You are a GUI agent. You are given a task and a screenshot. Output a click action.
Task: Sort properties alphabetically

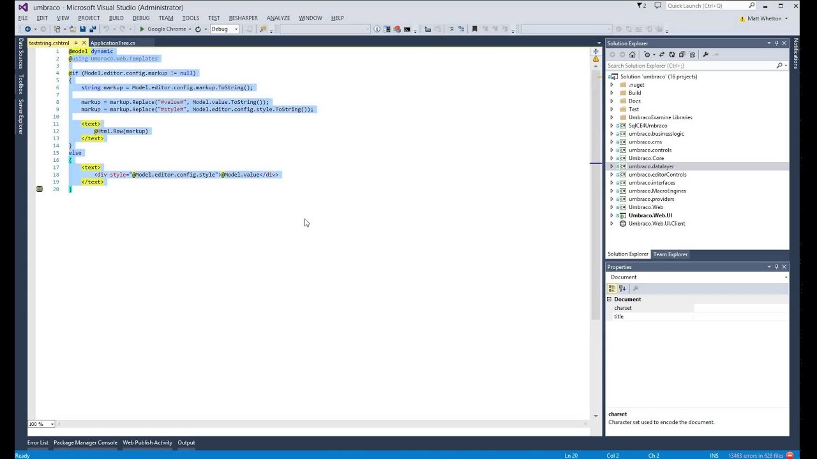pyautogui.click(x=622, y=288)
